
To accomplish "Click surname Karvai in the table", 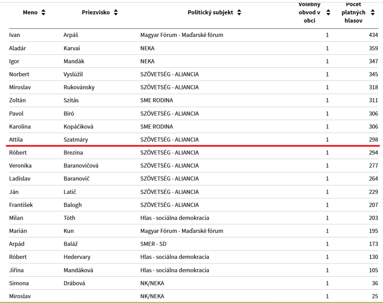I will tap(72, 48).
